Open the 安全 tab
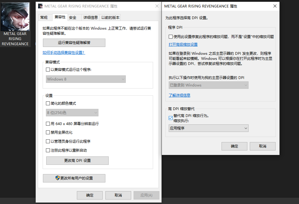The height and width of the screenshot is (204, 299). 73,17
